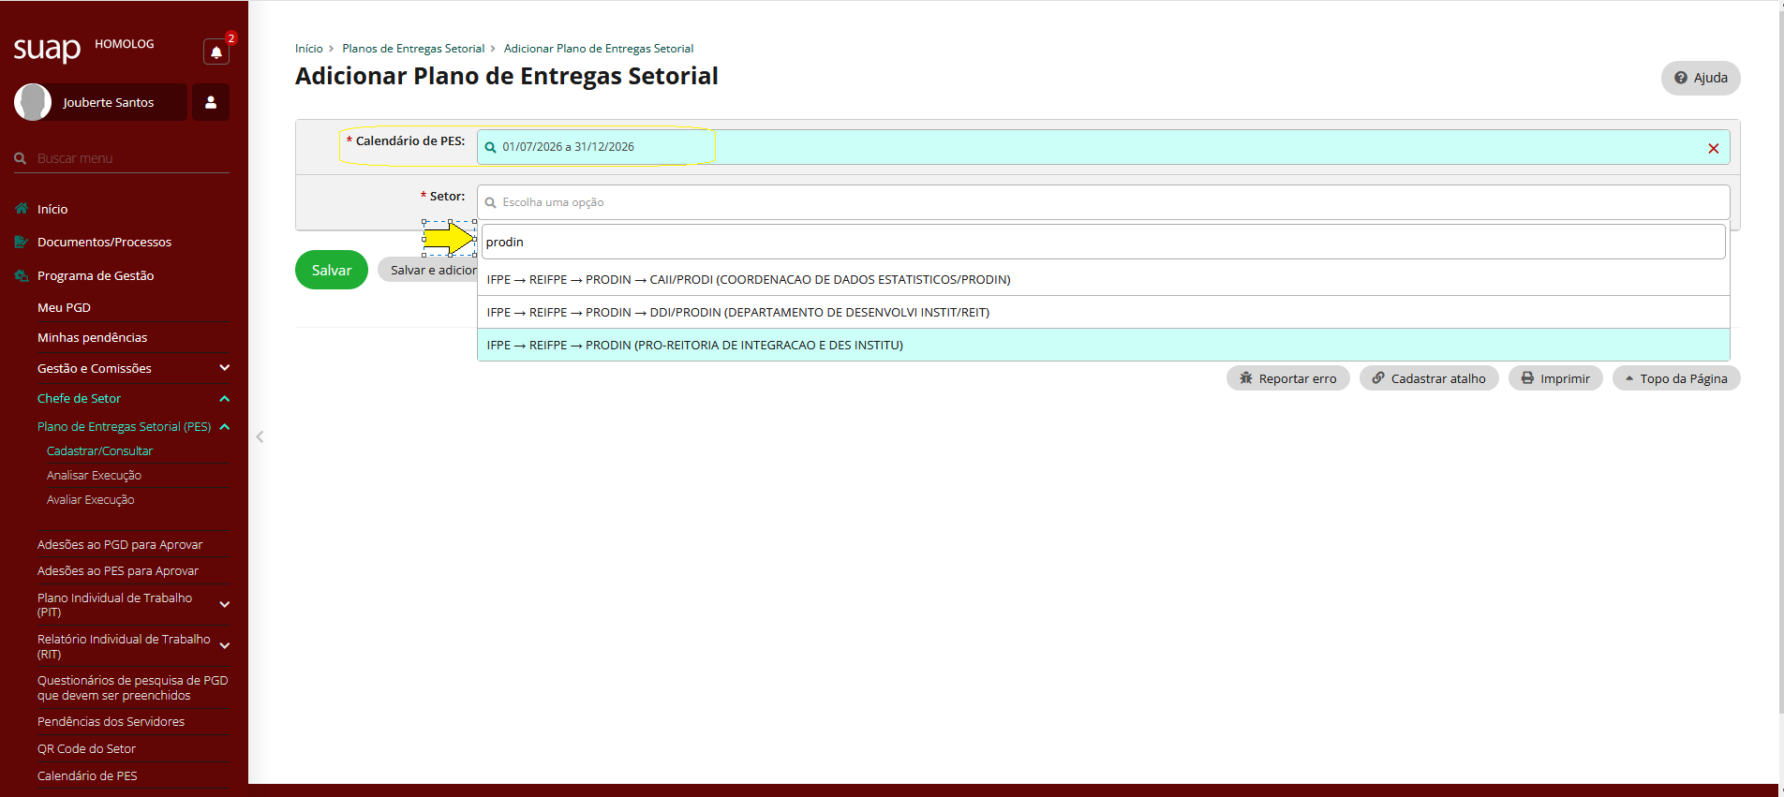Click search icon in Setor field

(x=490, y=202)
